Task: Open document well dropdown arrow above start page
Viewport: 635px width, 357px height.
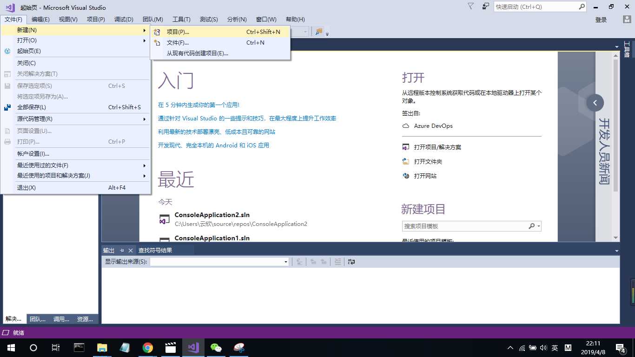Action: pyautogui.click(x=617, y=46)
